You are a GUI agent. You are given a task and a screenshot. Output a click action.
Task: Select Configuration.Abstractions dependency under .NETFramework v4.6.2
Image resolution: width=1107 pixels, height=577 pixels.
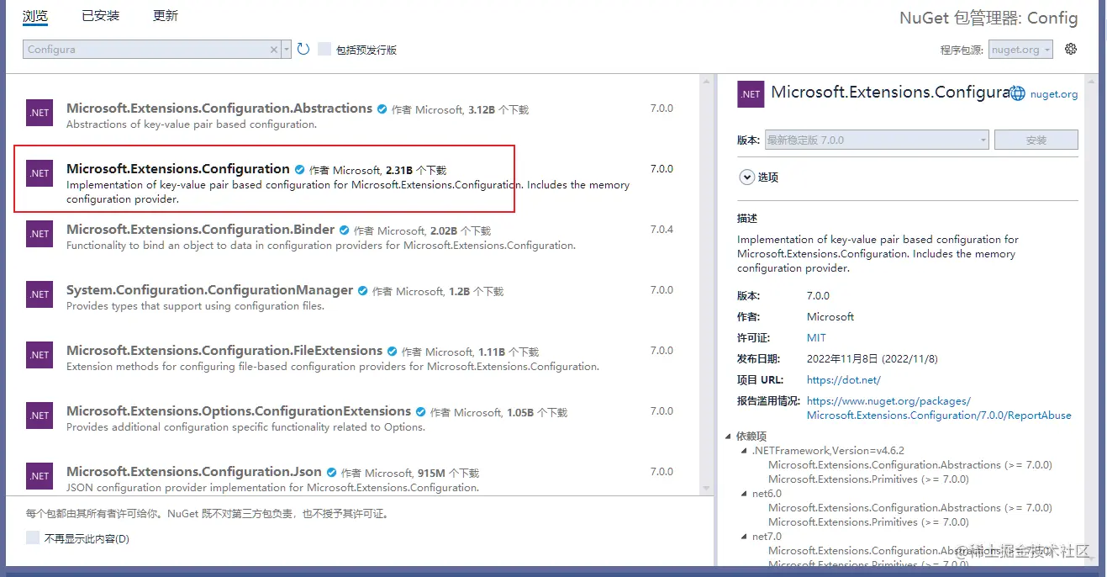point(910,465)
